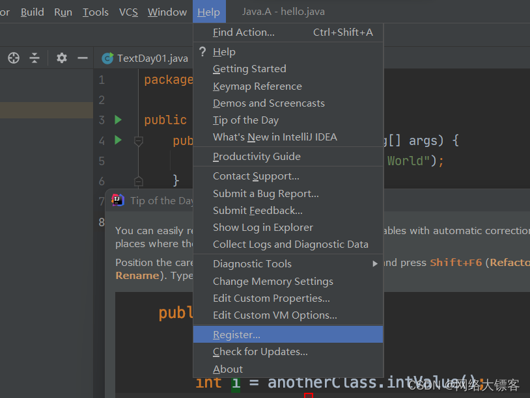Click the package keyword on line 1

tap(169, 80)
